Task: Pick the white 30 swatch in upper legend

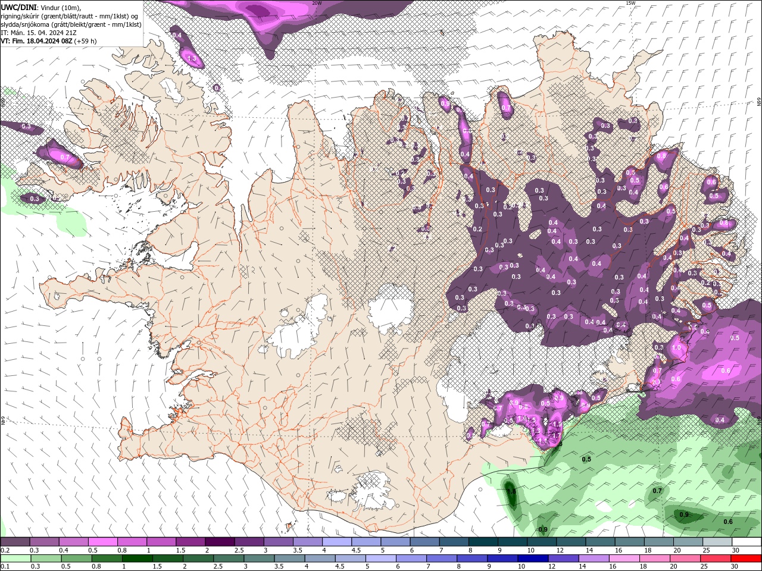Action: (747, 542)
